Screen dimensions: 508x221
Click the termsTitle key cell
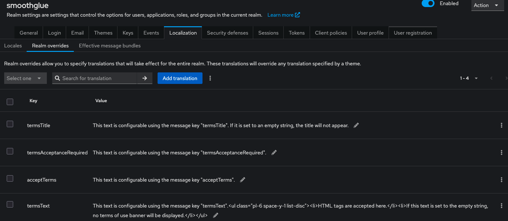(39, 125)
